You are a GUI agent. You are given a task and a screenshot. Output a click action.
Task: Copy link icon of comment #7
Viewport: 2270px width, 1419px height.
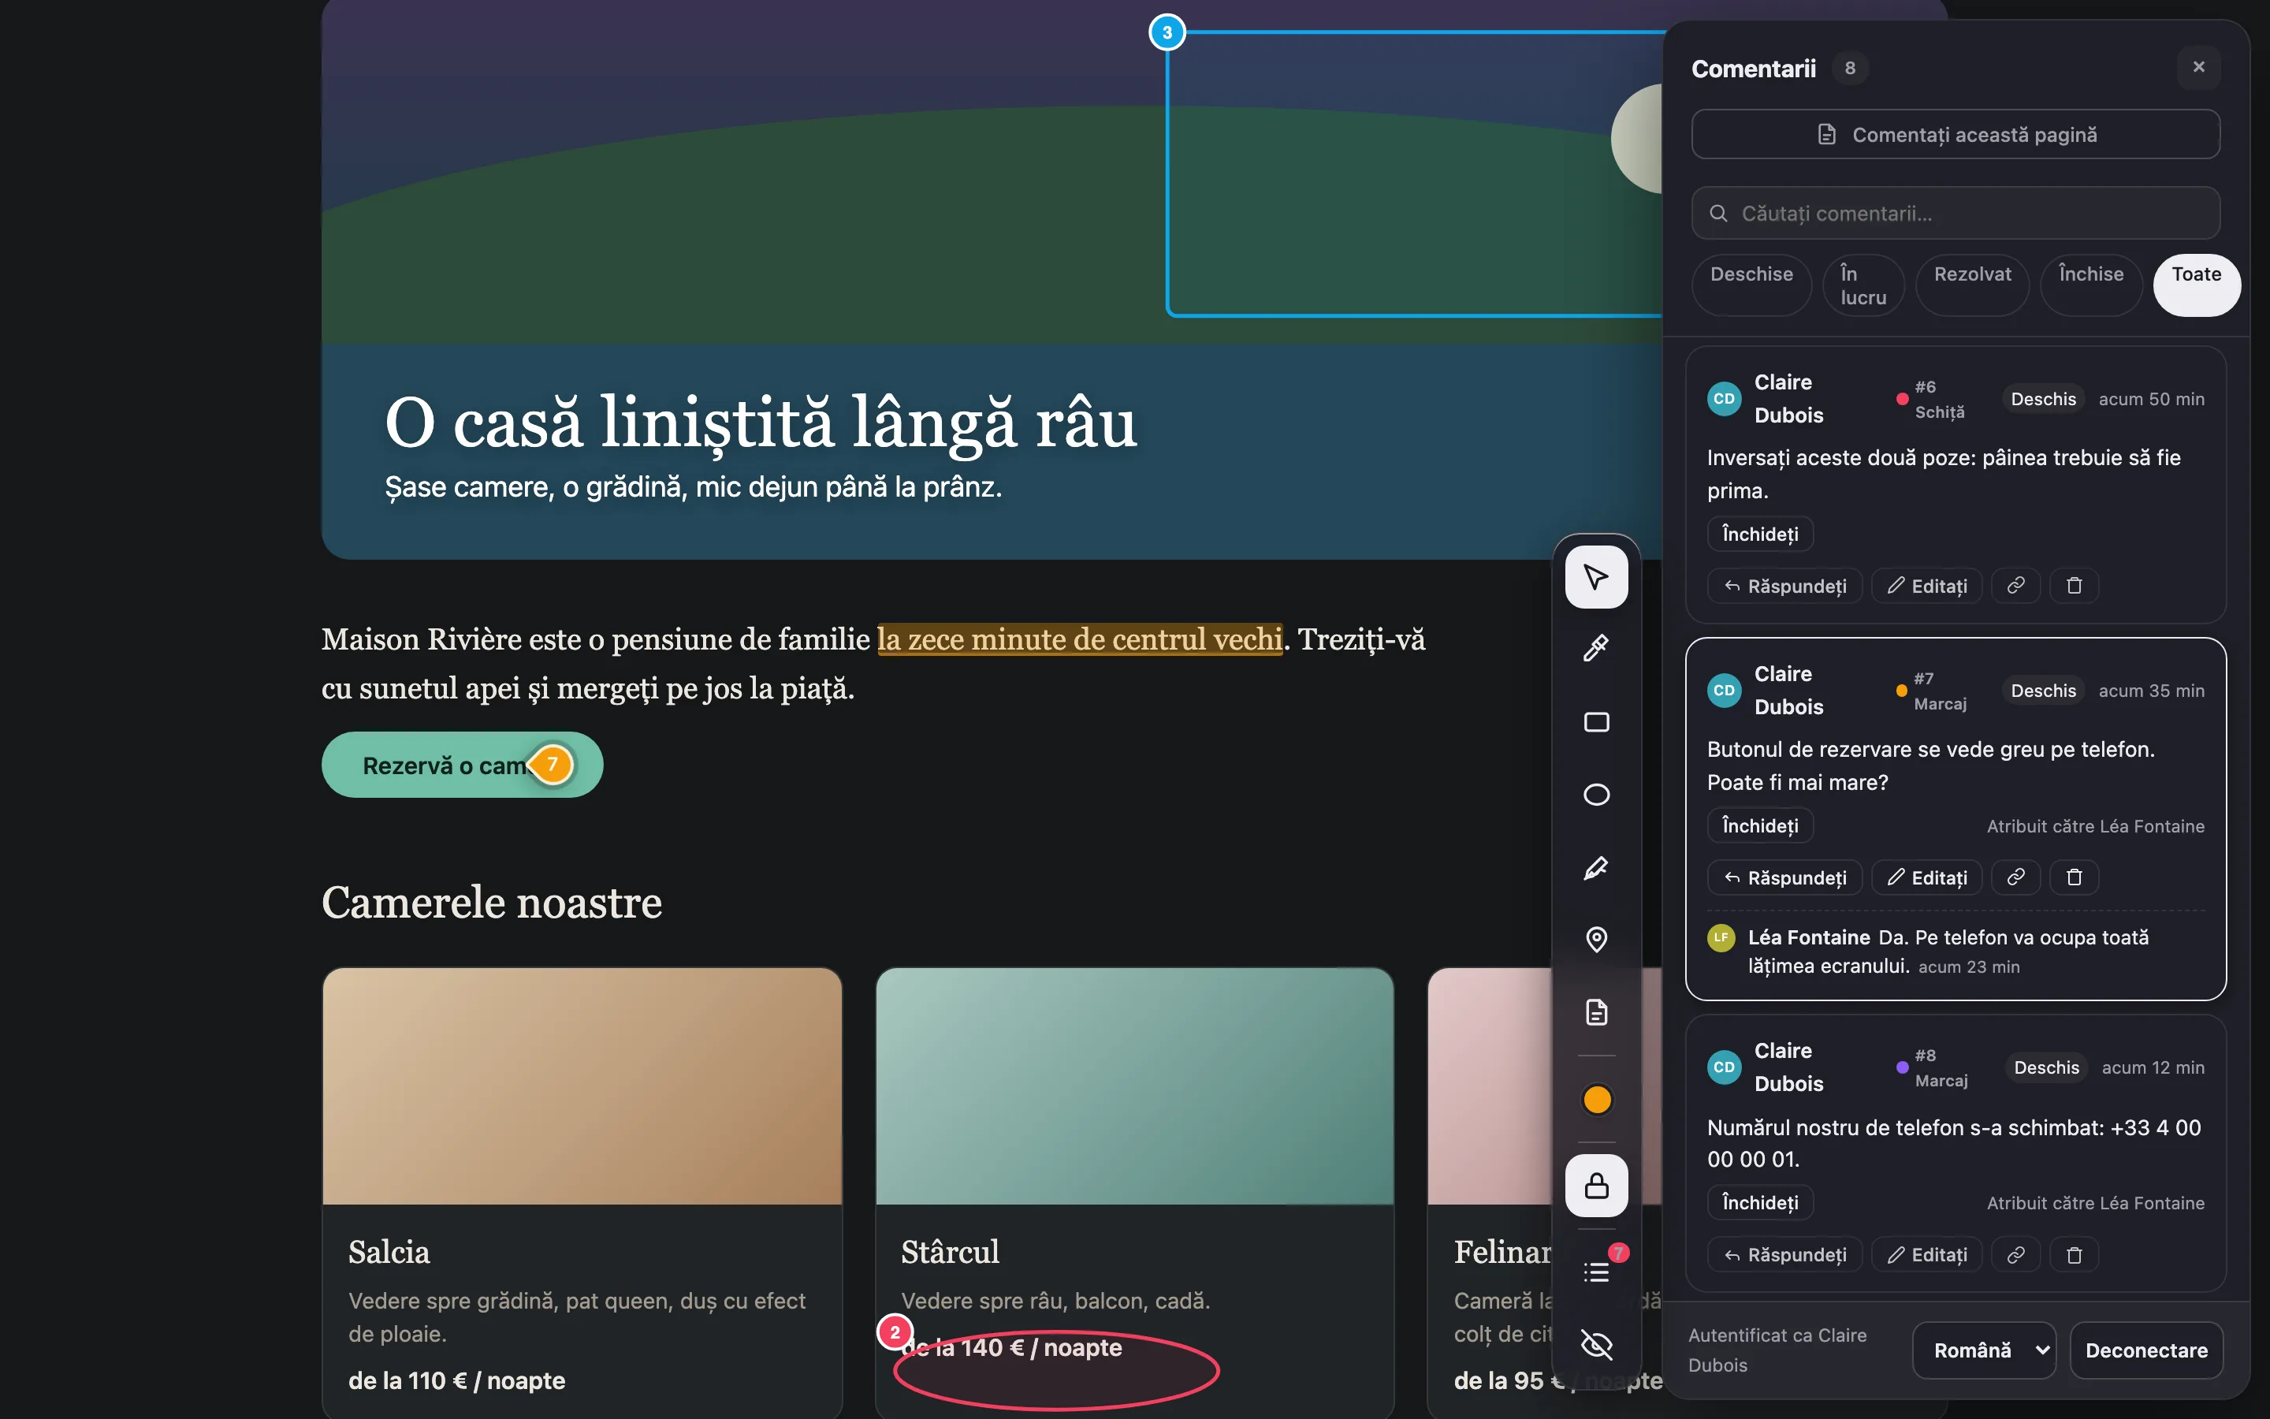click(2015, 877)
